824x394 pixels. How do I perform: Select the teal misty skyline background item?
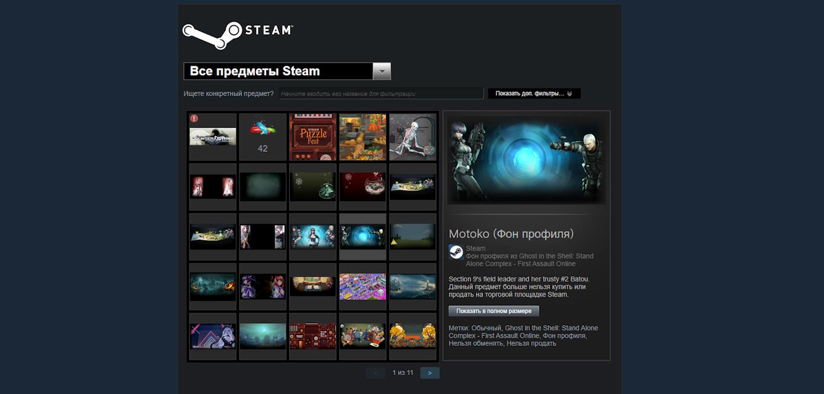click(x=263, y=336)
